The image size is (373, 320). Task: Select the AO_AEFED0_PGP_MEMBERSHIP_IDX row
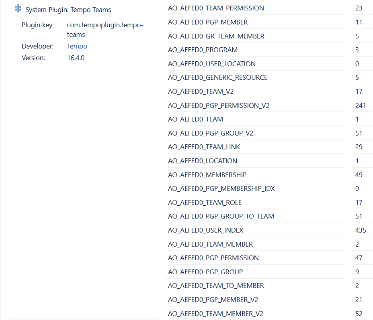coord(221,188)
